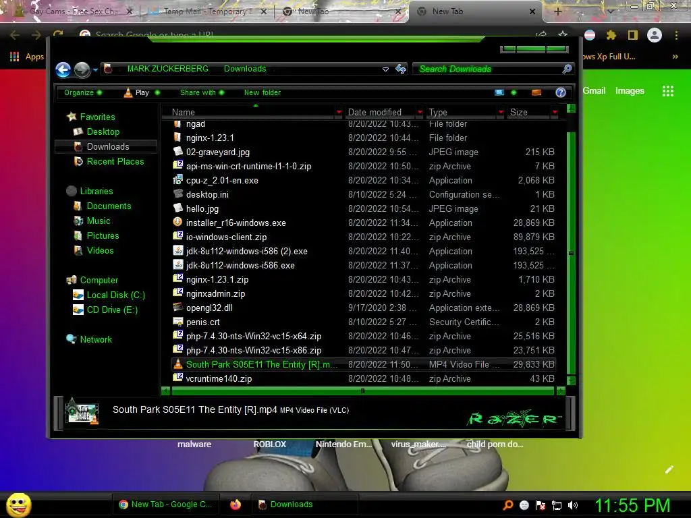Create a New folder
This screenshot has height=518, width=691.
coord(262,92)
